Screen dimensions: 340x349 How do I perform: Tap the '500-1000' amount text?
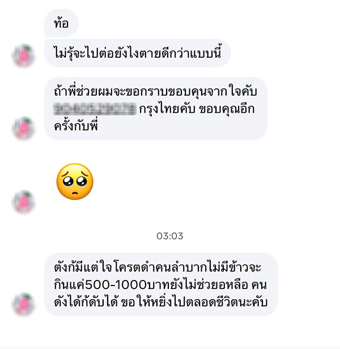(x=116, y=284)
